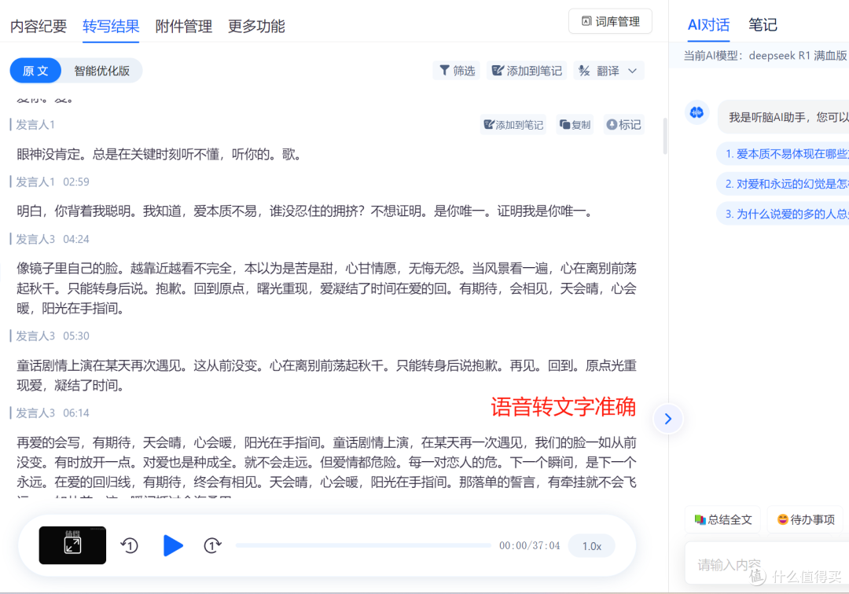Click the 复制 copy button

tap(575, 124)
